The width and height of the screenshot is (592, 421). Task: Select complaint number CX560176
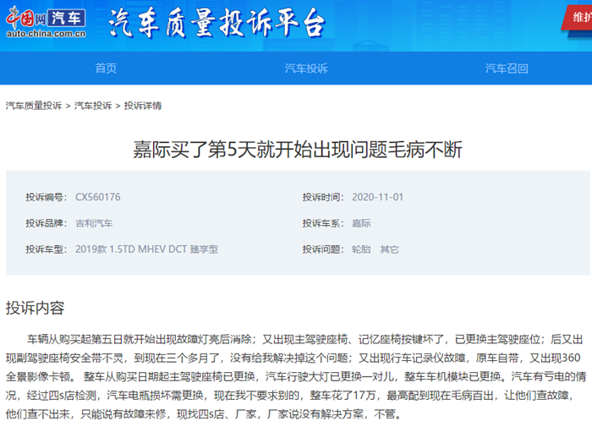pyautogui.click(x=98, y=197)
